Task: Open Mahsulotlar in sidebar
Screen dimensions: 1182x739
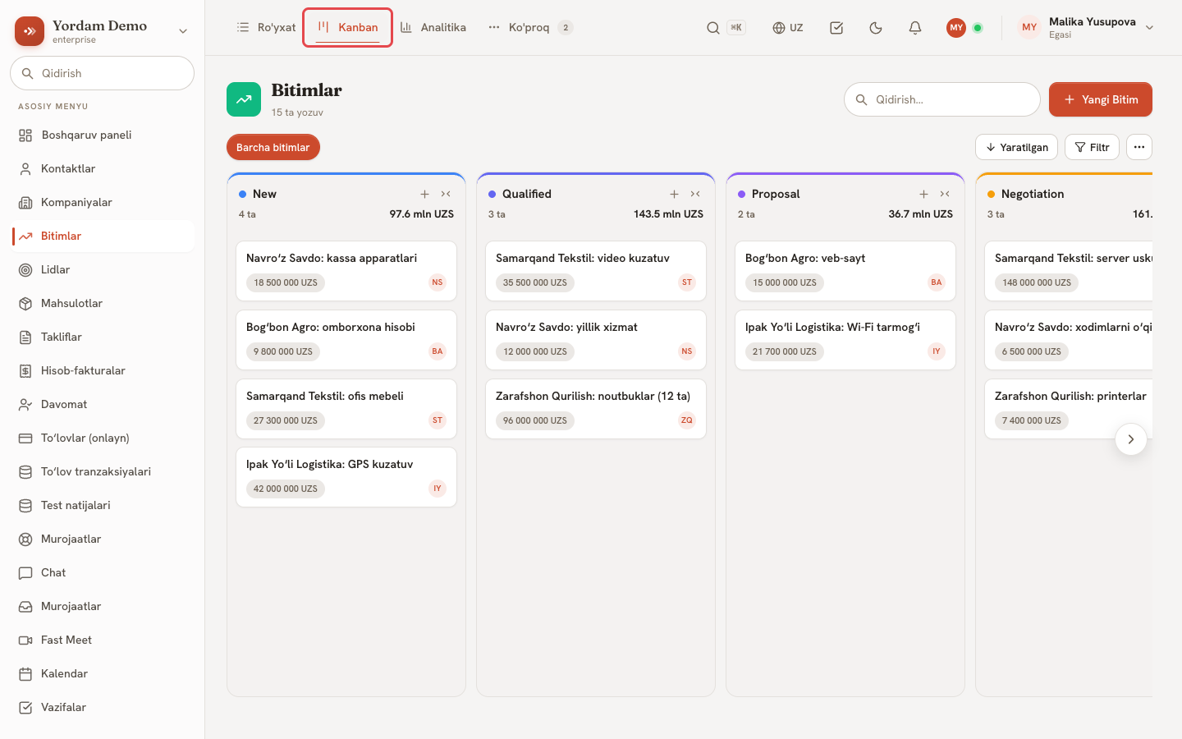Action: pyautogui.click(x=103, y=303)
